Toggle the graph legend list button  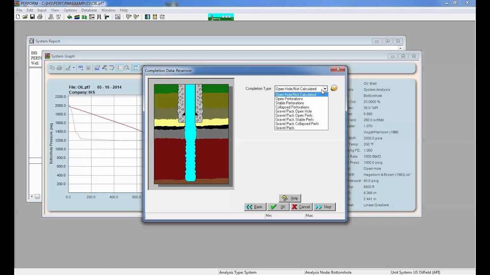(x=119, y=68)
